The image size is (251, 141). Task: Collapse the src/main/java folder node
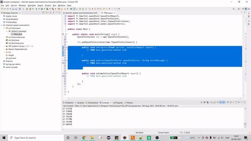(4, 28)
